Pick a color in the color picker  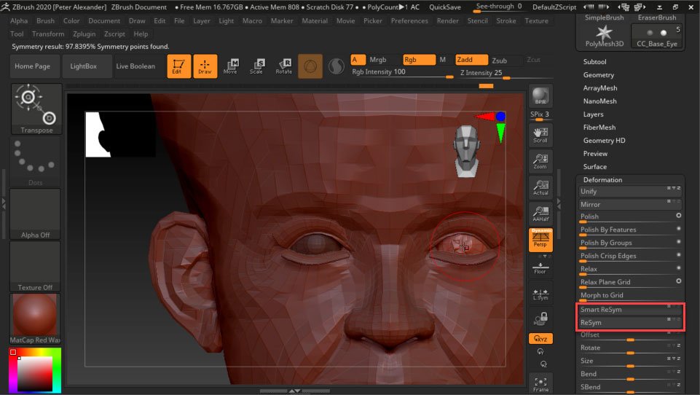(x=35, y=370)
